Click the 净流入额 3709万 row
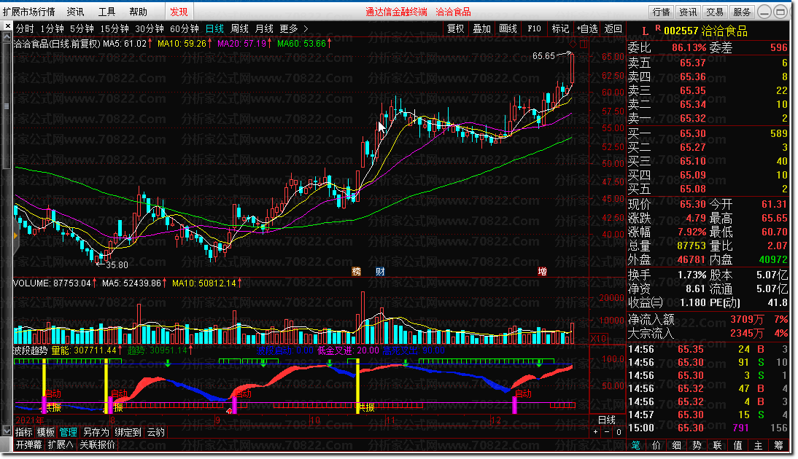 tap(708, 320)
